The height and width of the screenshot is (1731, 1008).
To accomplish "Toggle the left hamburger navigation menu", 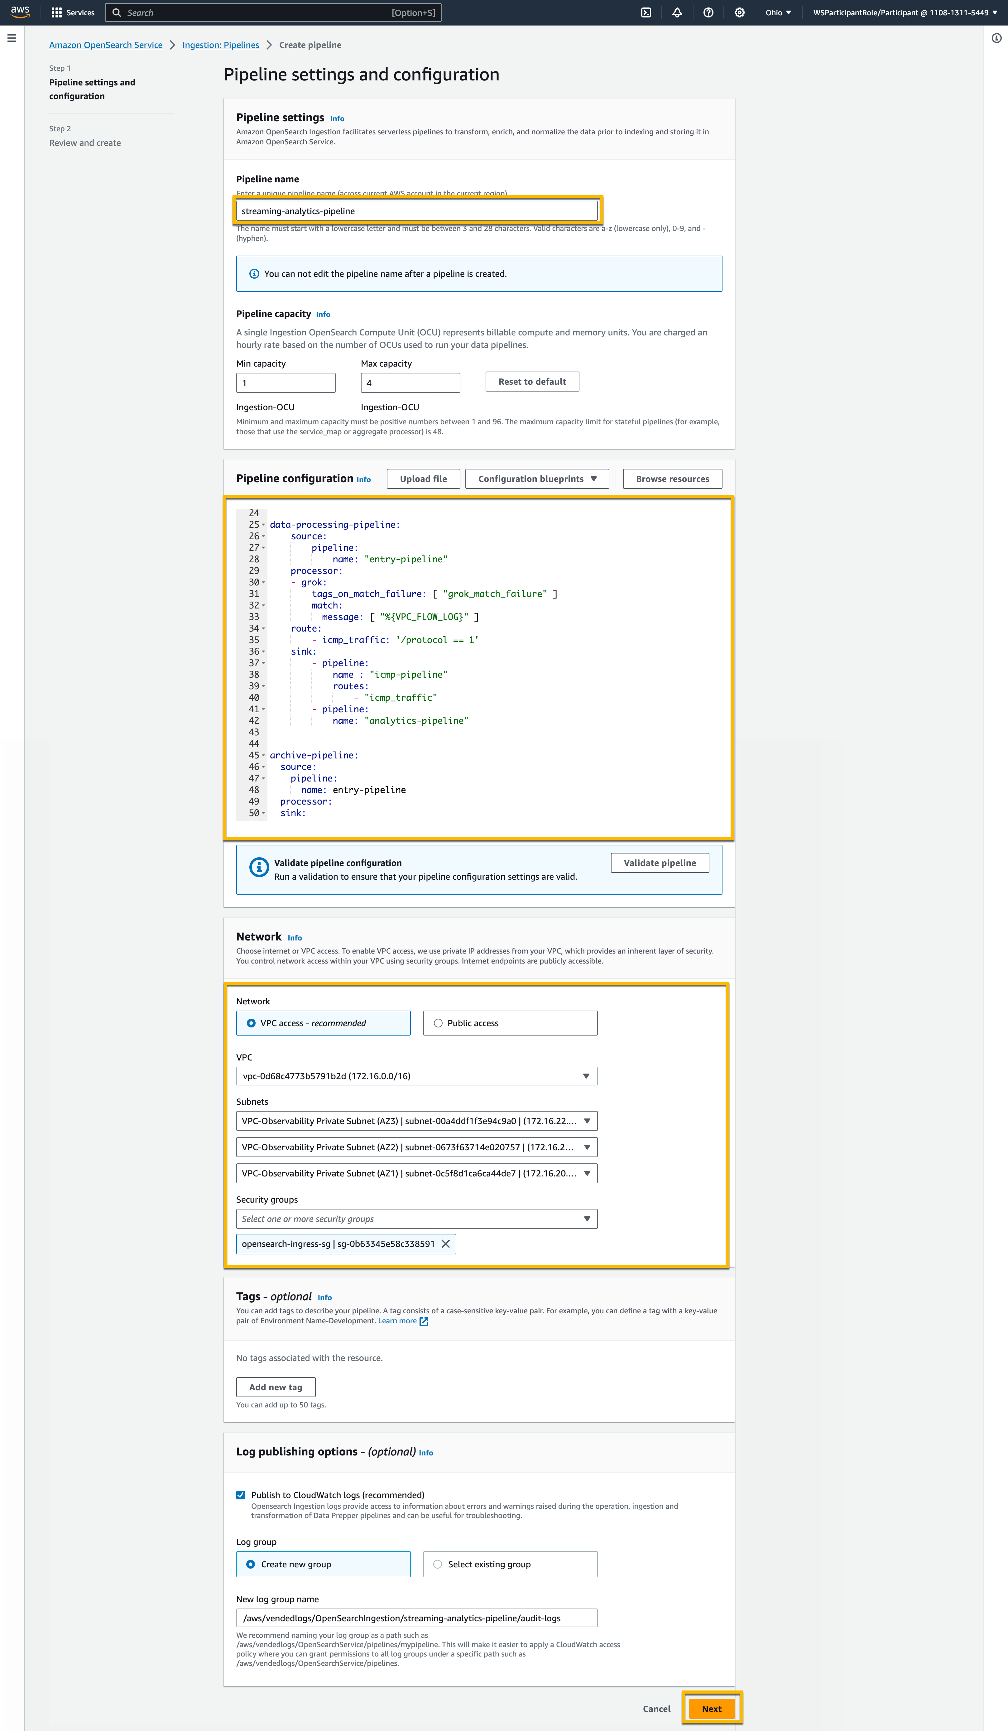I will (12, 38).
